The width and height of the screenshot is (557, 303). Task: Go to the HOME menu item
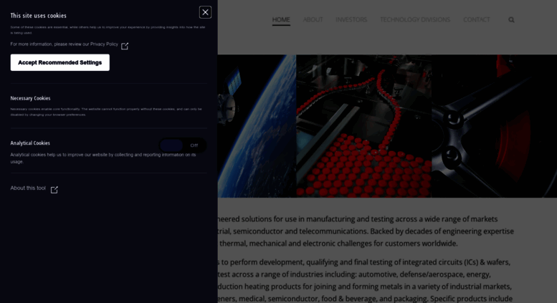281,19
